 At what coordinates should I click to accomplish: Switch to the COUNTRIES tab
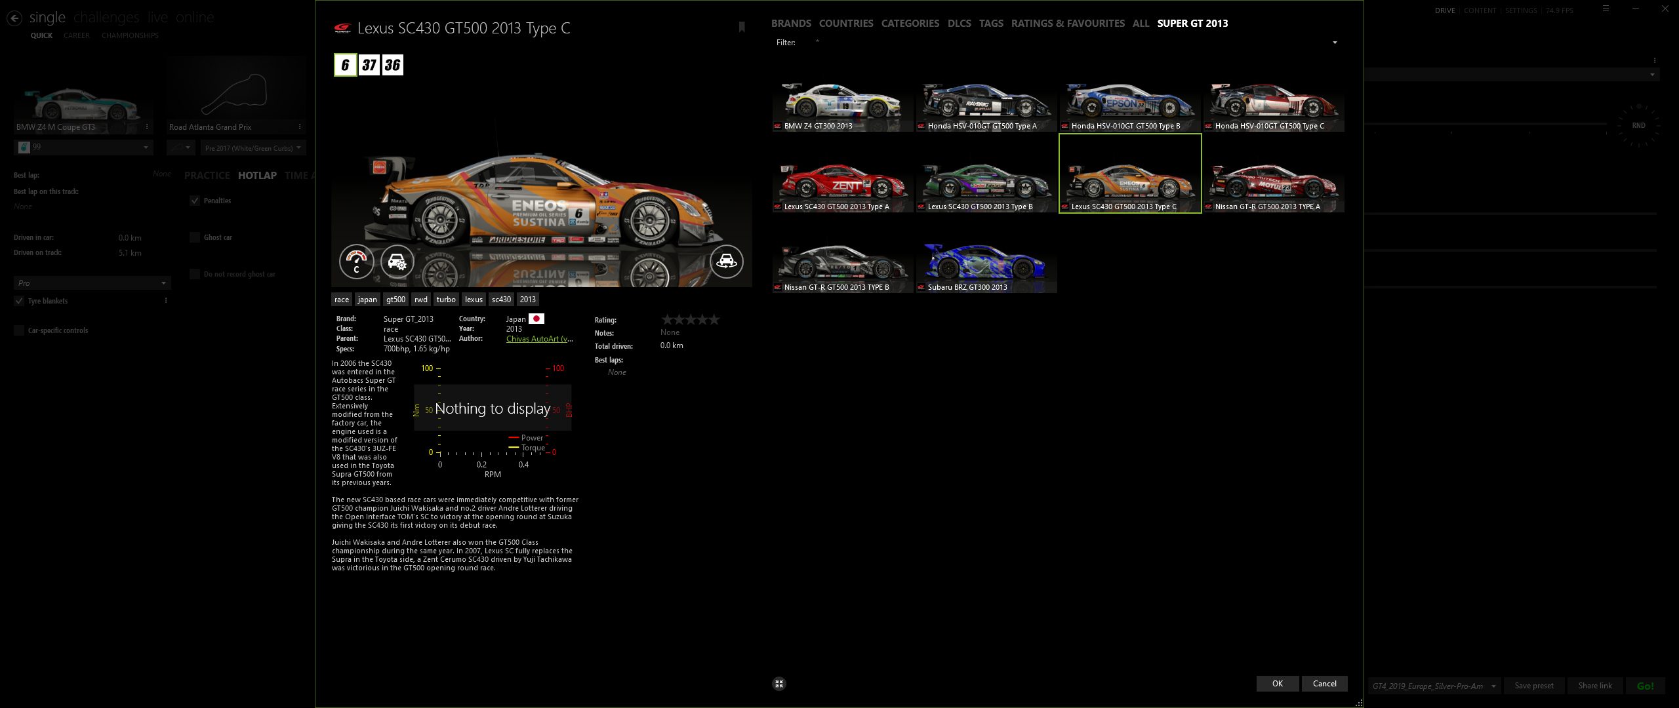846,23
